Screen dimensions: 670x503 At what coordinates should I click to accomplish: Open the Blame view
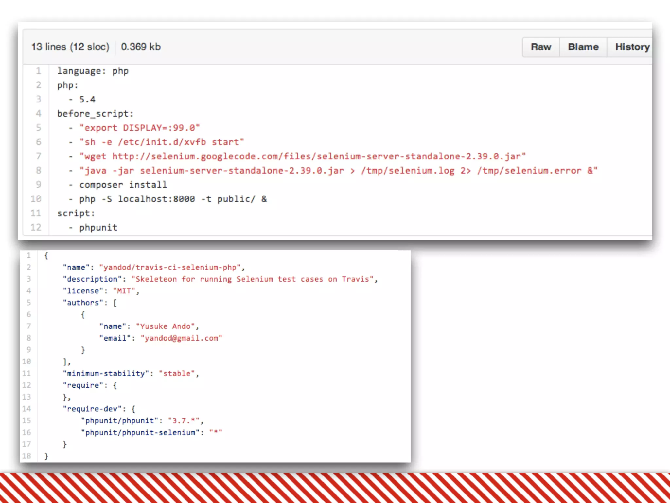(x=583, y=47)
